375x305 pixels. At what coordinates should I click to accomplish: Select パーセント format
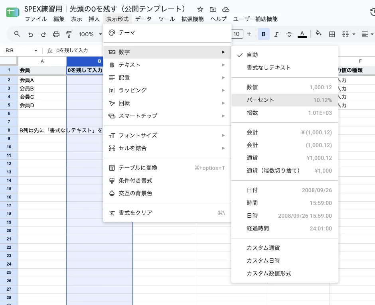(285, 100)
